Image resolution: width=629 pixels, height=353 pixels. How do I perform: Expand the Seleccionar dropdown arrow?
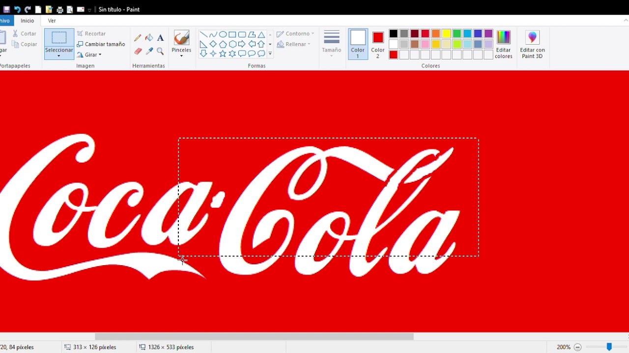[59, 56]
